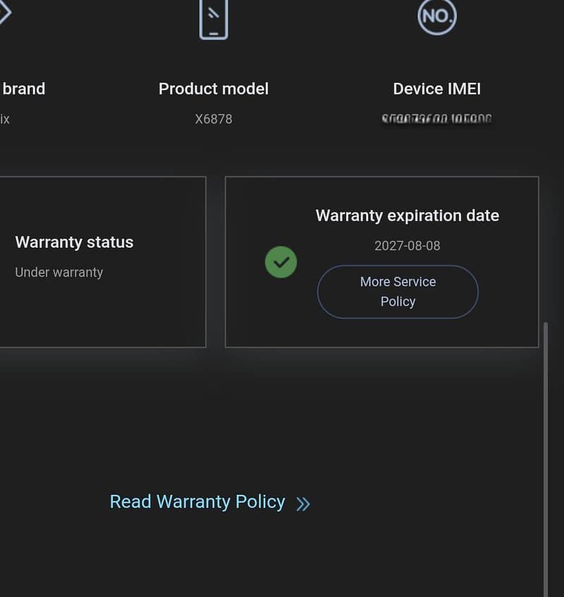Click the Warranty expiration date heading

tap(407, 215)
